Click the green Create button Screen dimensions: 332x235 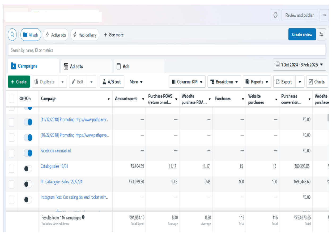click(19, 82)
